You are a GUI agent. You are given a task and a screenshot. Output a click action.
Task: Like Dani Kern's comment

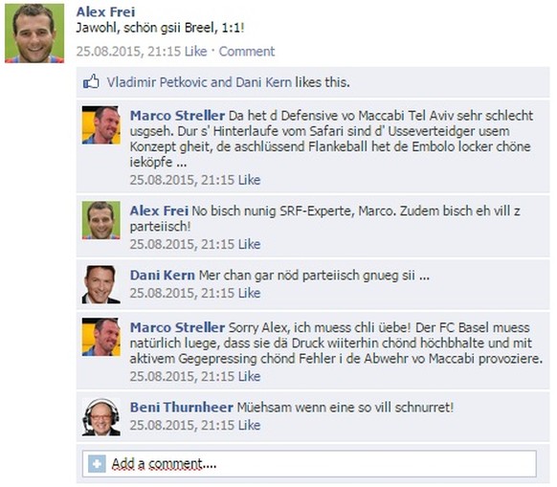250,293
